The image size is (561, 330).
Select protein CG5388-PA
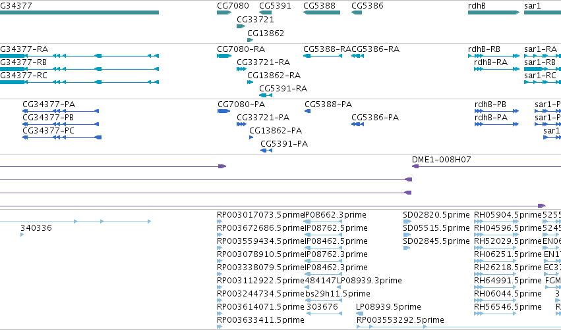pyautogui.click(x=307, y=111)
